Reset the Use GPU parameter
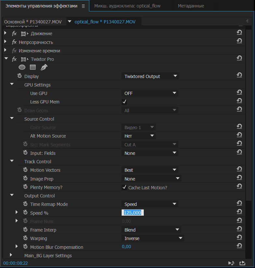 [239, 92]
